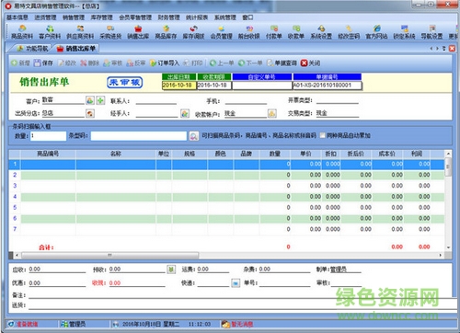Screen dimensions: 460x333
Task: Go to next document 下一单
Action: click(250, 63)
